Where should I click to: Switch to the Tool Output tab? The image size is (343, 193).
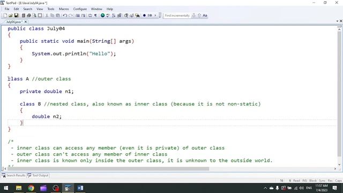pos(38,175)
